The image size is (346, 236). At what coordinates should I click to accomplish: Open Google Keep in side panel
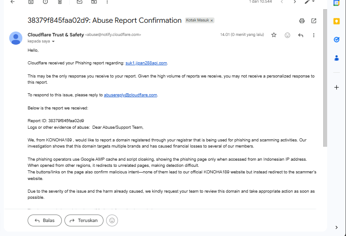pos(336,21)
